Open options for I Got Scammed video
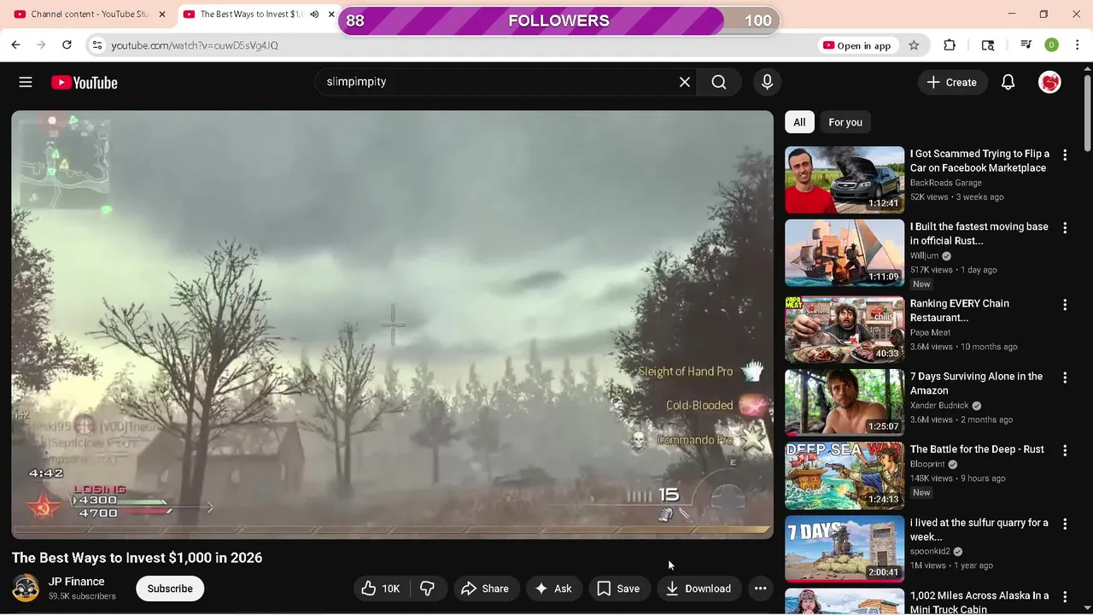The height and width of the screenshot is (615, 1093). pos(1064,155)
